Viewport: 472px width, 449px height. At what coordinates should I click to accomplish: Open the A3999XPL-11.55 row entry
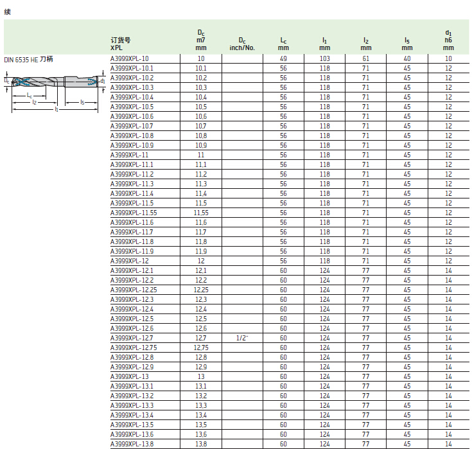[x=134, y=213]
